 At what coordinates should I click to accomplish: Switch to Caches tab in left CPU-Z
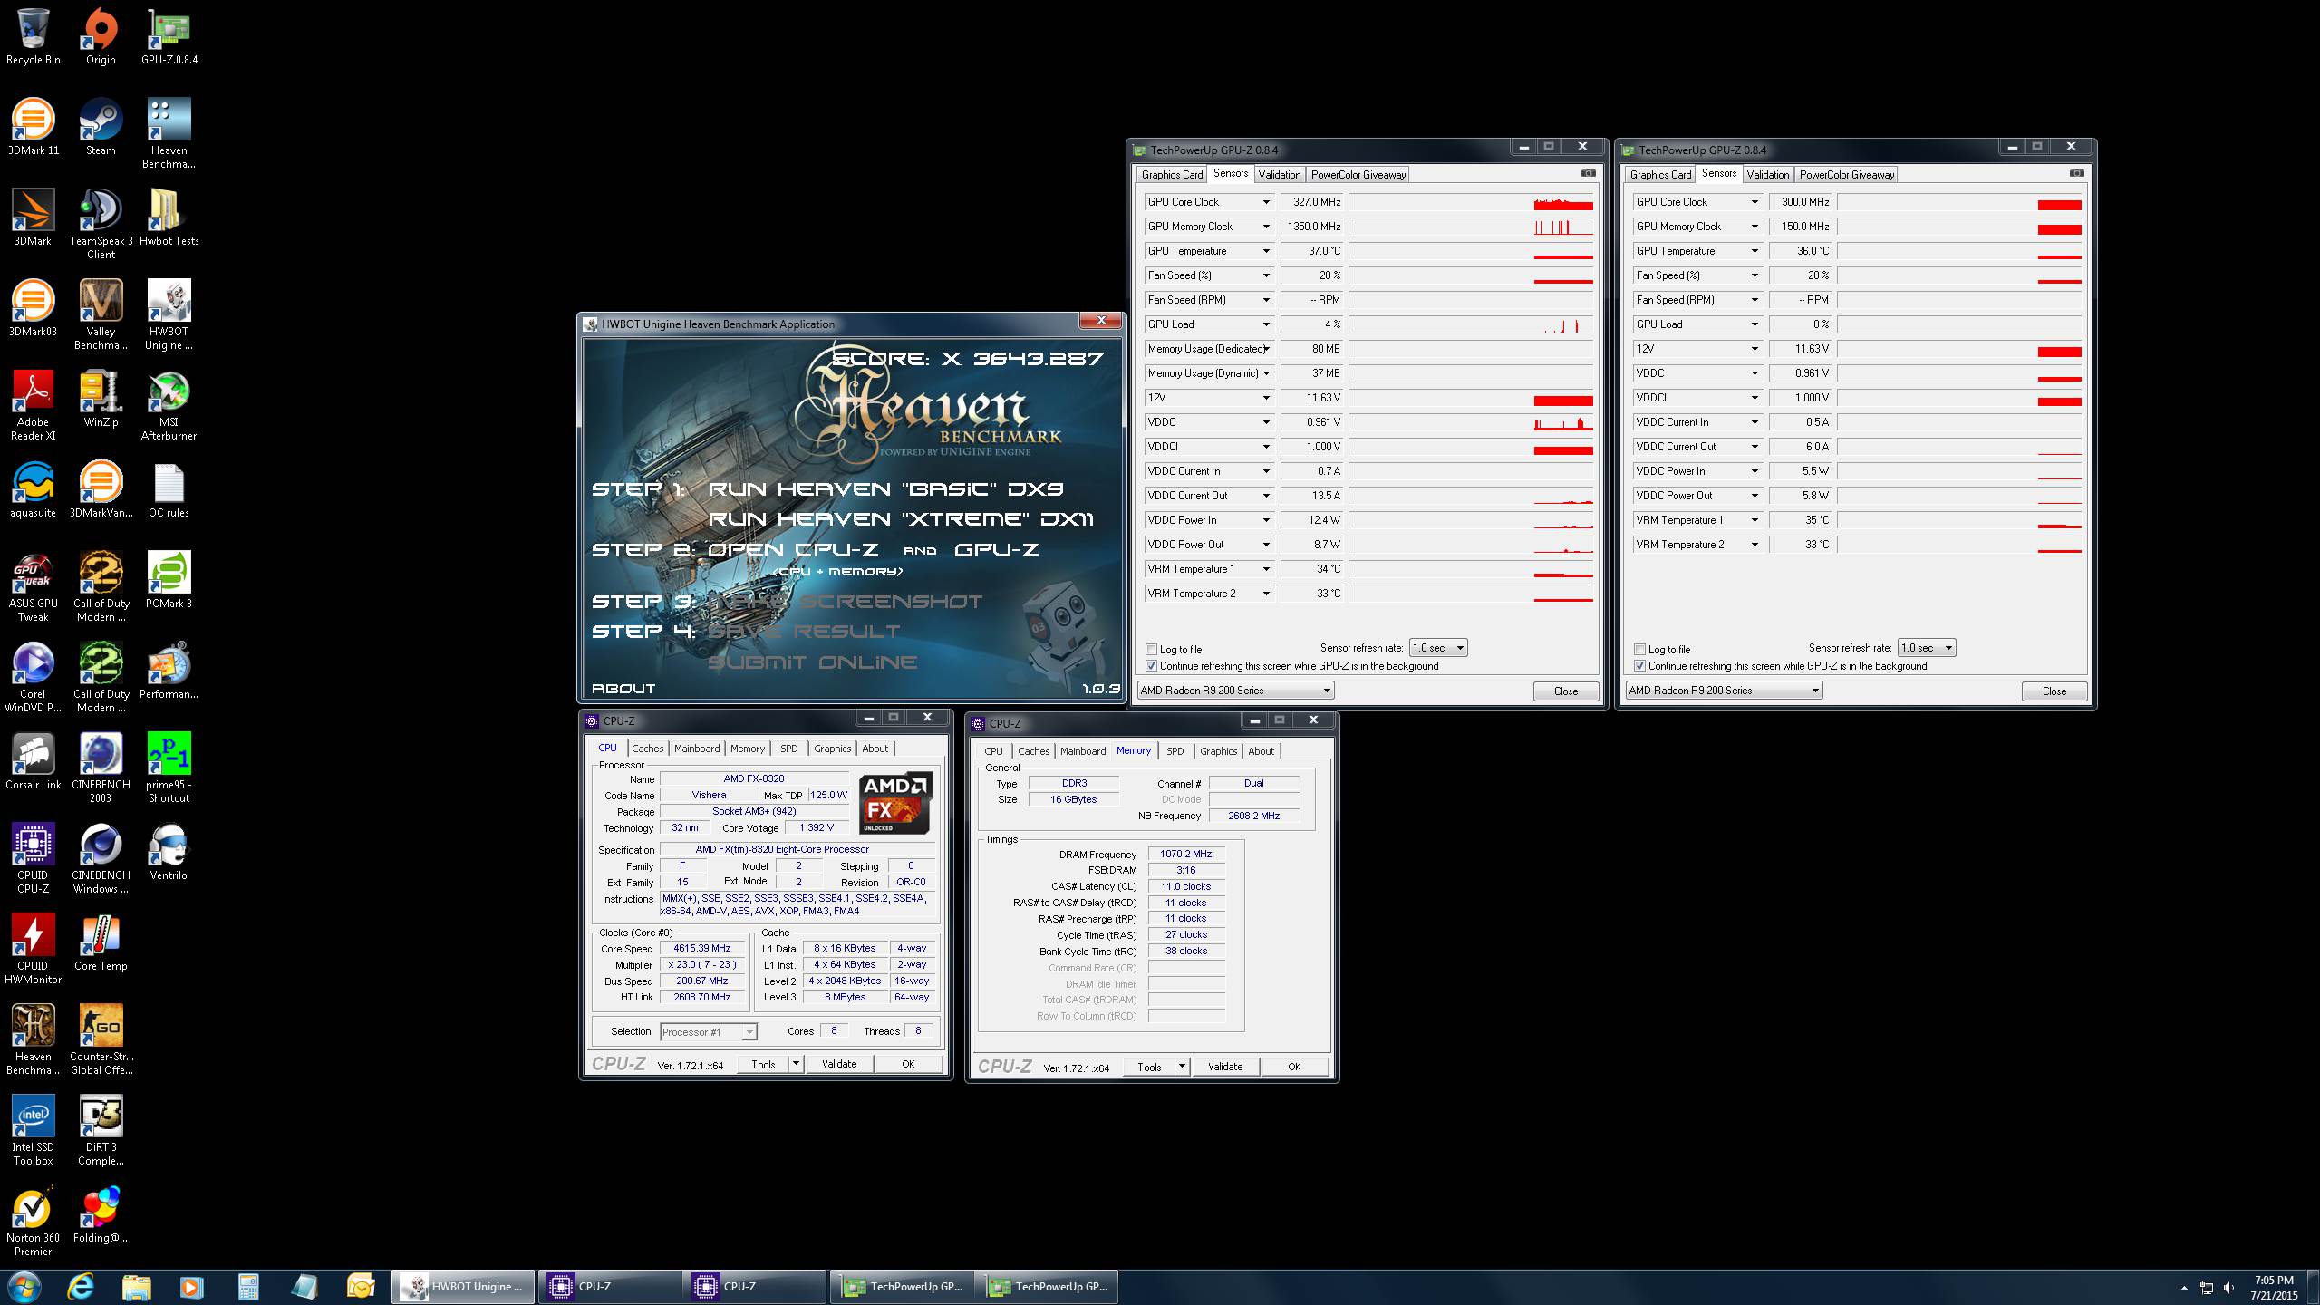coord(647,749)
